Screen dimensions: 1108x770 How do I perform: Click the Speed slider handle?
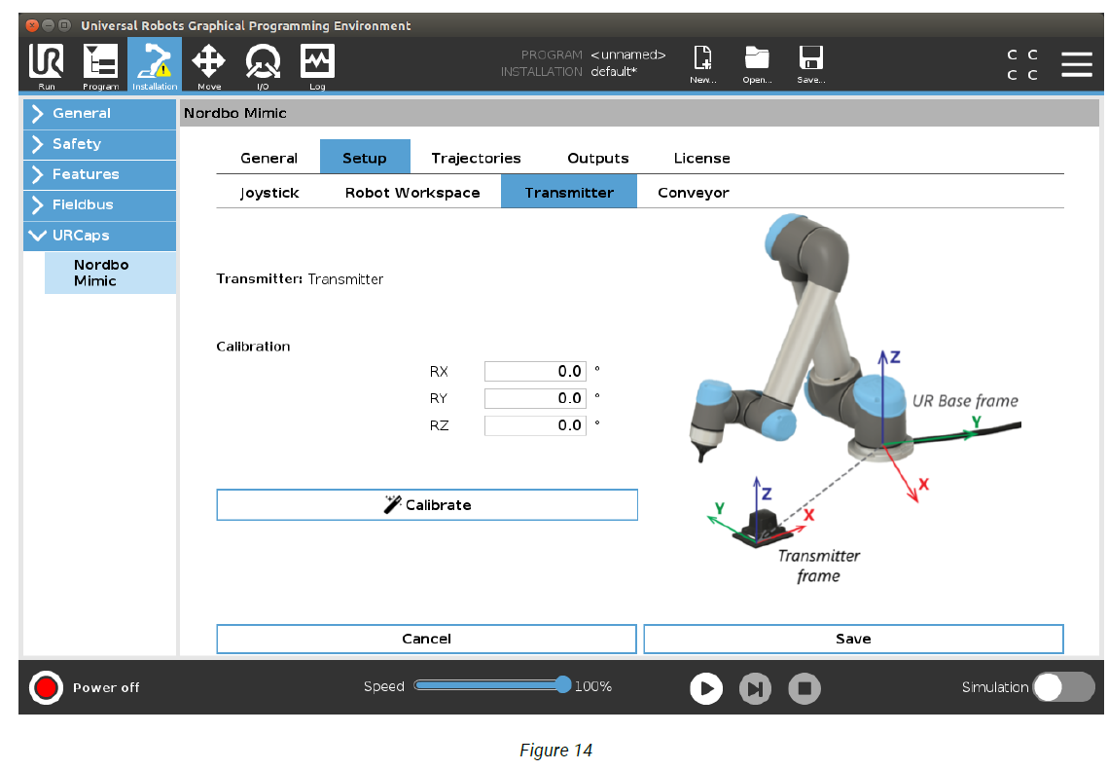tap(562, 684)
